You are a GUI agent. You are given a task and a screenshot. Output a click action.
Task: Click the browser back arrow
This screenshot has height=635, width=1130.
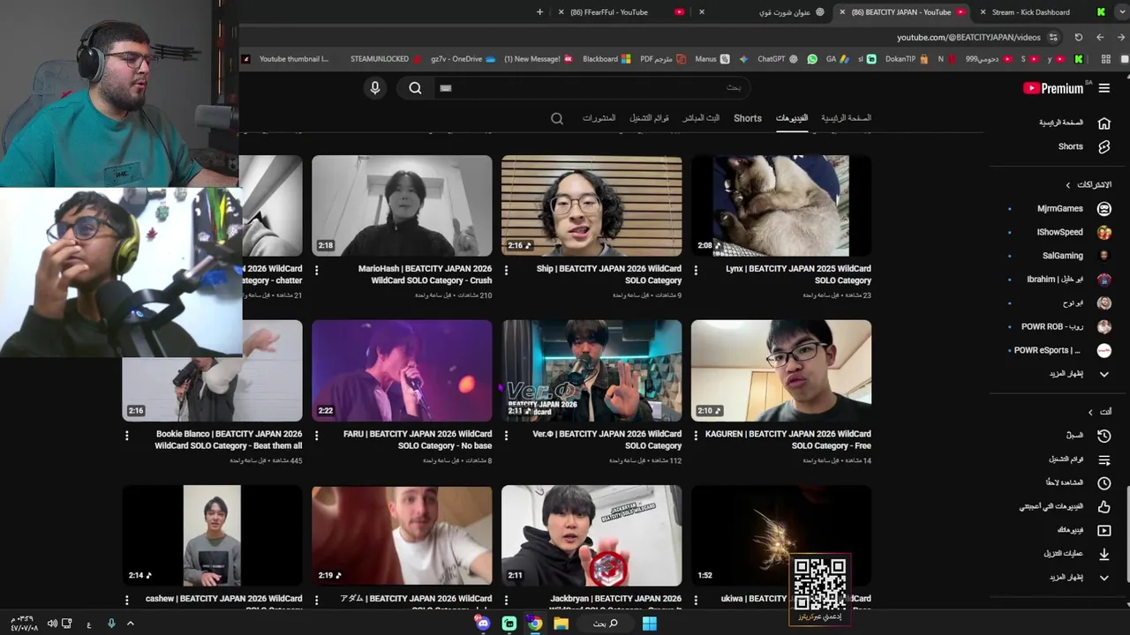(x=1100, y=37)
